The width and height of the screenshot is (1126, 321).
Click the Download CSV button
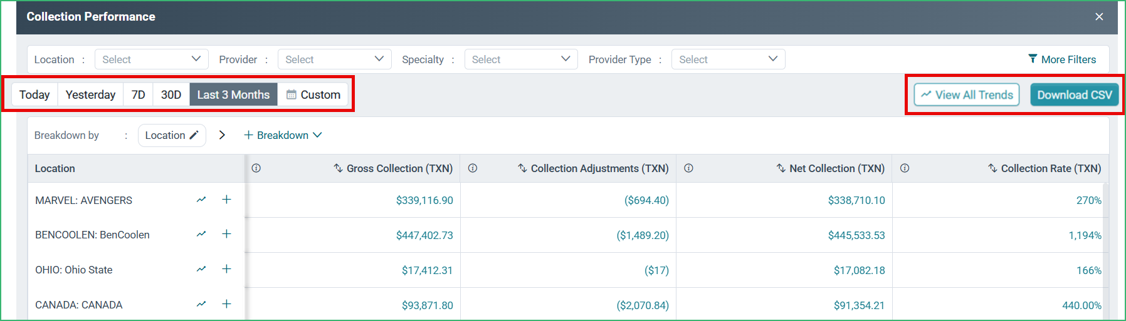pos(1075,95)
